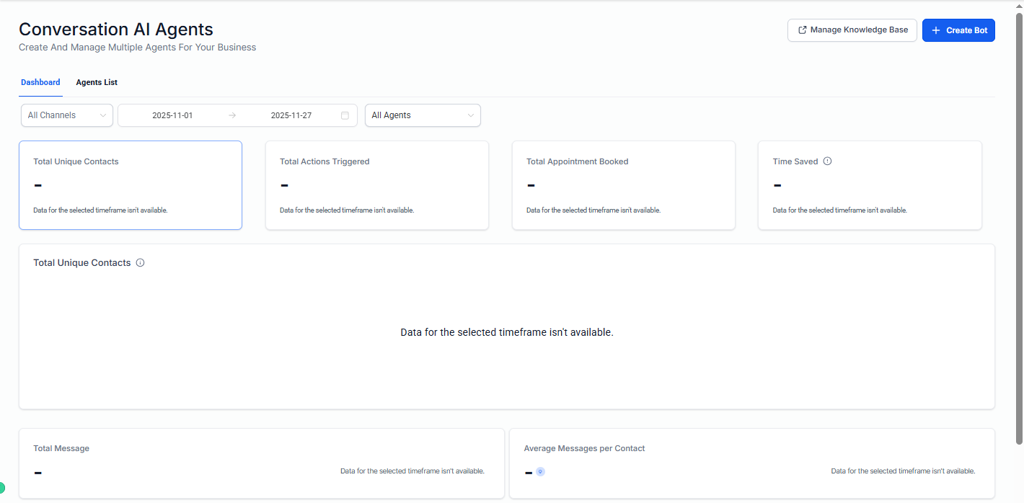
Task: Select the Total Actions Triggered card
Action: (x=376, y=185)
